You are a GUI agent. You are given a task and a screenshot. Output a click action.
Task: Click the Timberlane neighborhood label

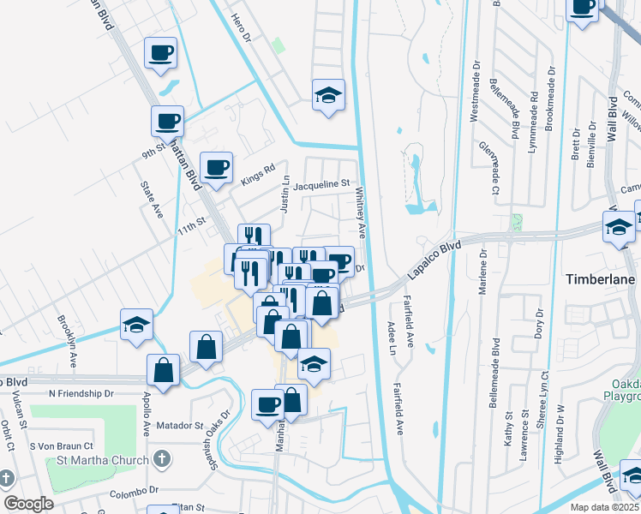coord(602,279)
